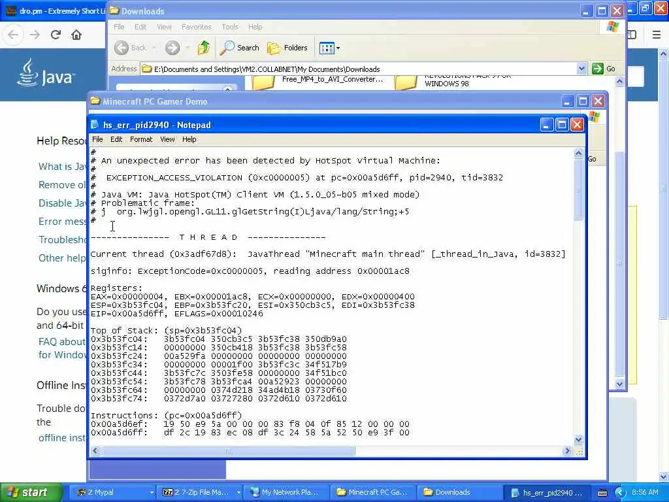Image resolution: width=669 pixels, height=502 pixels.
Task: Open the Favorites menu in the Downloads window
Action: pyautogui.click(x=196, y=27)
